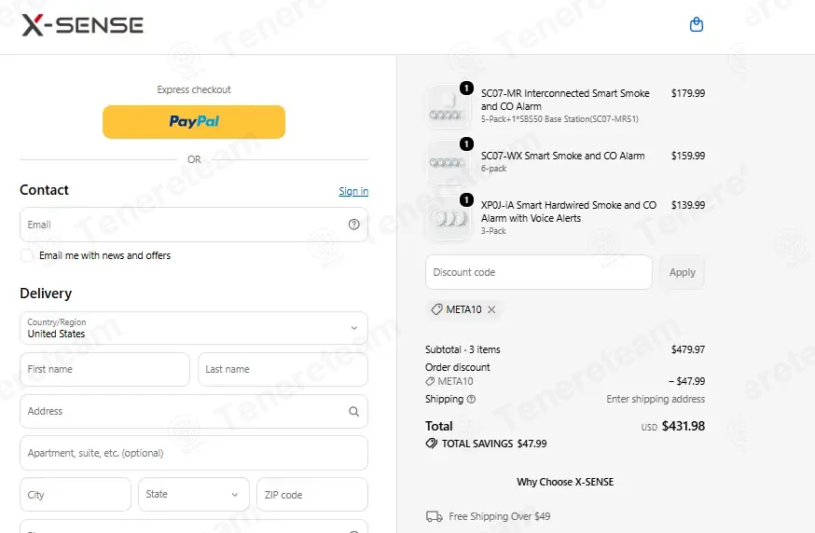Click the Sign in link
Image resolution: width=815 pixels, height=533 pixels.
tap(353, 191)
